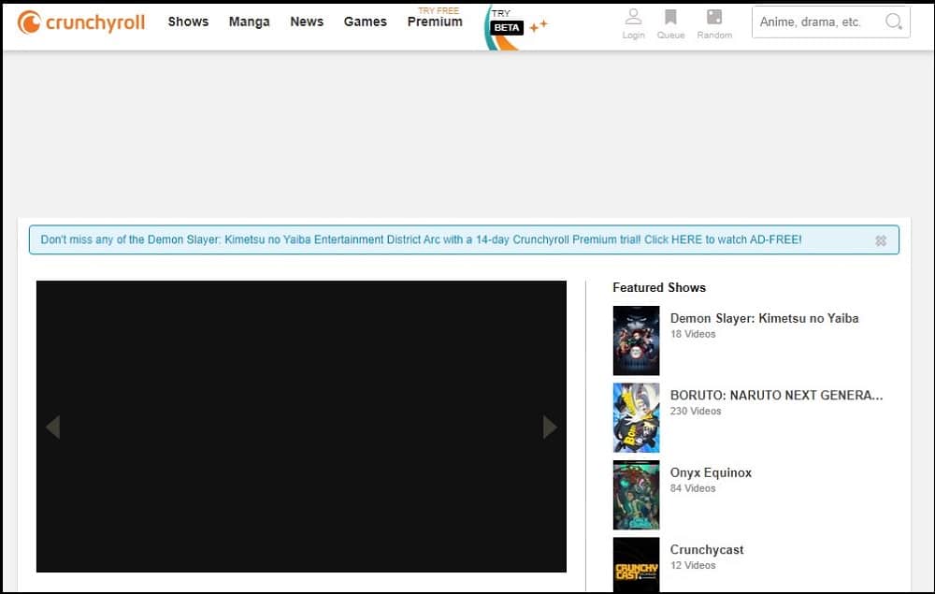The height and width of the screenshot is (594, 935).
Task: Open Crunchycast show title
Action: tap(707, 549)
